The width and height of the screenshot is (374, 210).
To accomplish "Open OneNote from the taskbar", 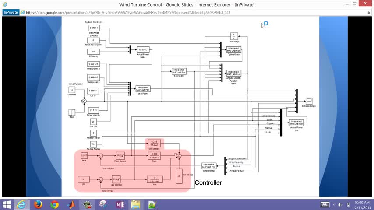I will point(120,204).
